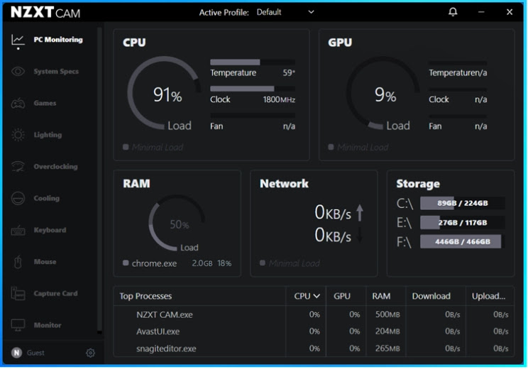Screen dimensions: 528x369
Task: Open the notifications bell icon
Action: (x=453, y=12)
